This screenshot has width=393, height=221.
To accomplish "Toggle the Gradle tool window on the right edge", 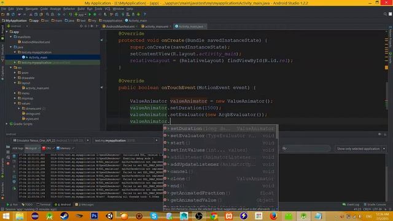I will click(391, 57).
